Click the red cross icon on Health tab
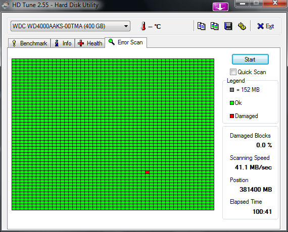The width and height of the screenshot is (288, 232). (x=81, y=43)
